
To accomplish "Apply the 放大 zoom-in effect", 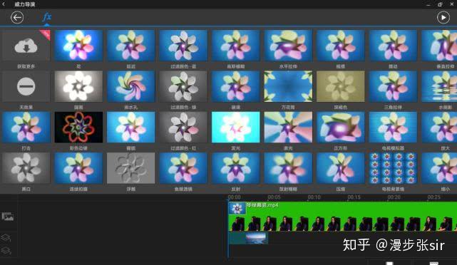I will [439, 128].
